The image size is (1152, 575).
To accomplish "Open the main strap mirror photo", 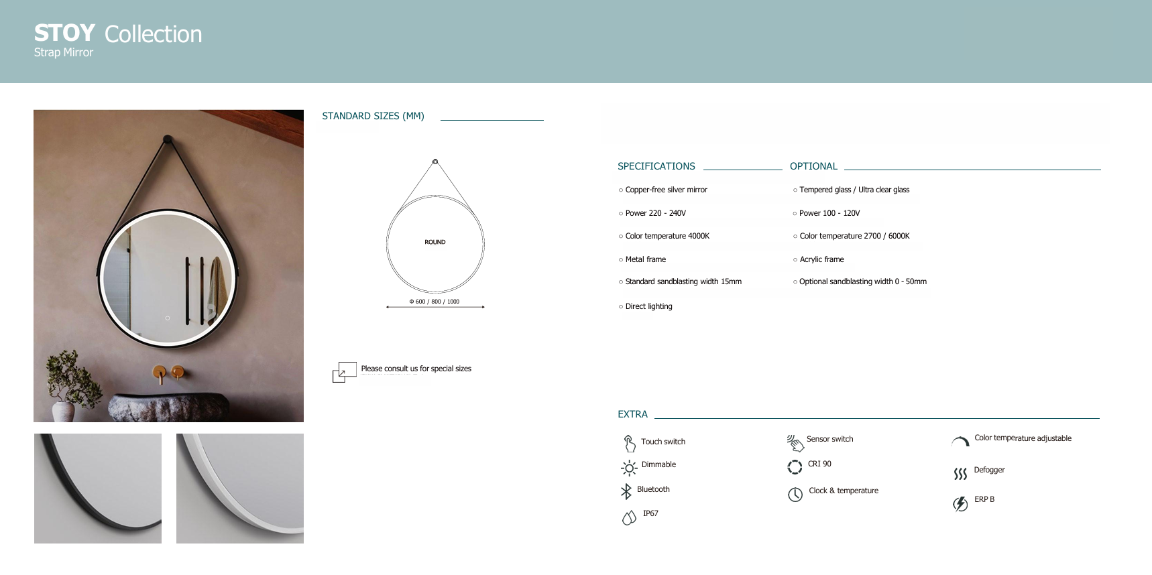I will pyautogui.click(x=168, y=265).
